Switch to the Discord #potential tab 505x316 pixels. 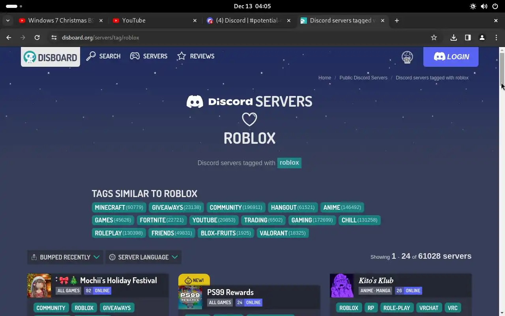(x=249, y=21)
